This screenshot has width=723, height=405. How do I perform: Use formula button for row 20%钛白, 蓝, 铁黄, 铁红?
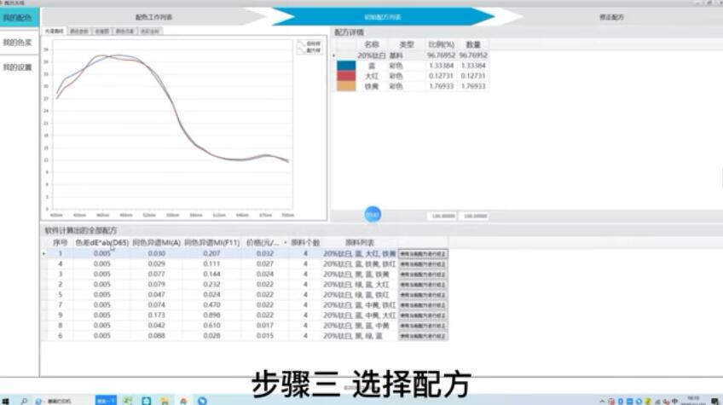pyautogui.click(x=422, y=263)
